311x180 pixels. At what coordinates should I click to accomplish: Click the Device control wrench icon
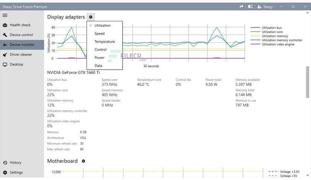[x=5, y=35]
